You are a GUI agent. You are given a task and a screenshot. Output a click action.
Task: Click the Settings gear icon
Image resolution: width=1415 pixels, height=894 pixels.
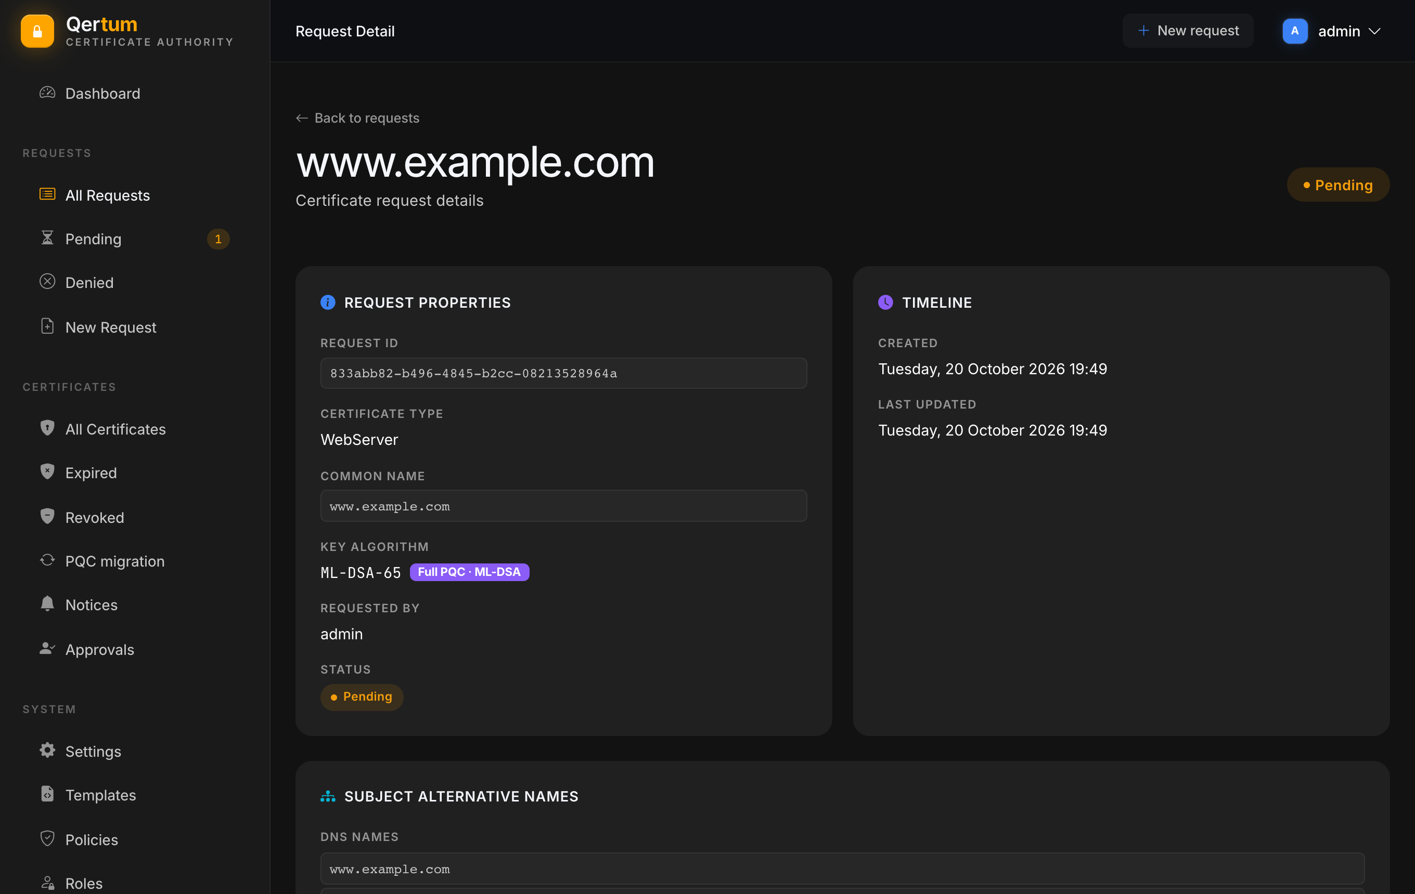pyautogui.click(x=47, y=750)
